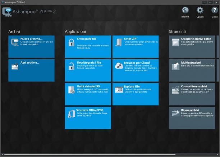Open Unità virtuale ISO title text
The height and width of the screenshot is (157, 220).
(x=88, y=86)
